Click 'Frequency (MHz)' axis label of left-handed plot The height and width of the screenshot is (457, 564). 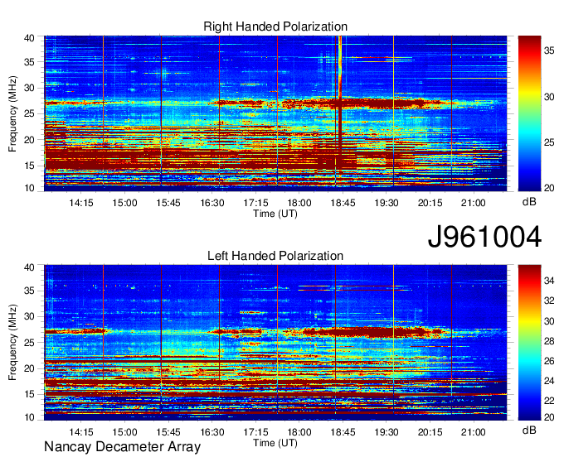(12, 343)
